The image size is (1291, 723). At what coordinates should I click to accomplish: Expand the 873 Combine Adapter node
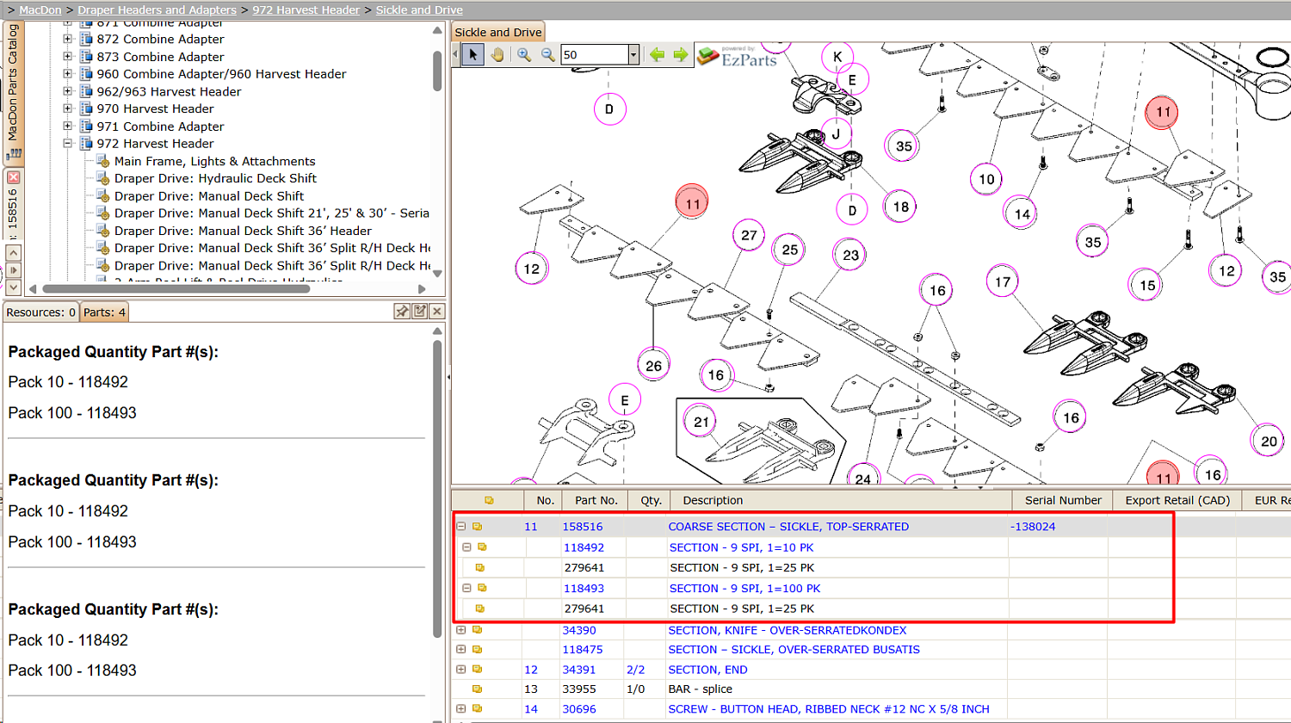point(68,56)
